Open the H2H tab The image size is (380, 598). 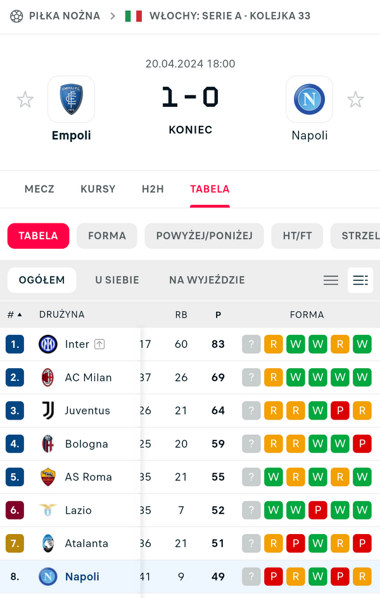pos(153,189)
